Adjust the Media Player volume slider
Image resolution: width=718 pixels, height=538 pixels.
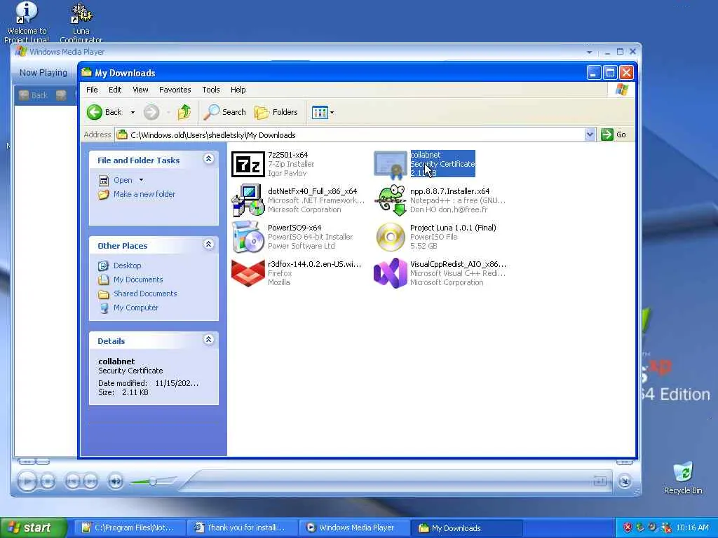[x=153, y=481]
